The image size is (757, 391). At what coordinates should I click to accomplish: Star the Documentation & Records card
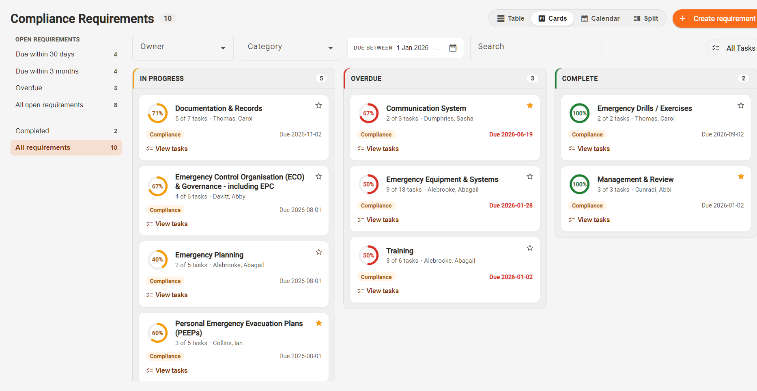pyautogui.click(x=319, y=106)
